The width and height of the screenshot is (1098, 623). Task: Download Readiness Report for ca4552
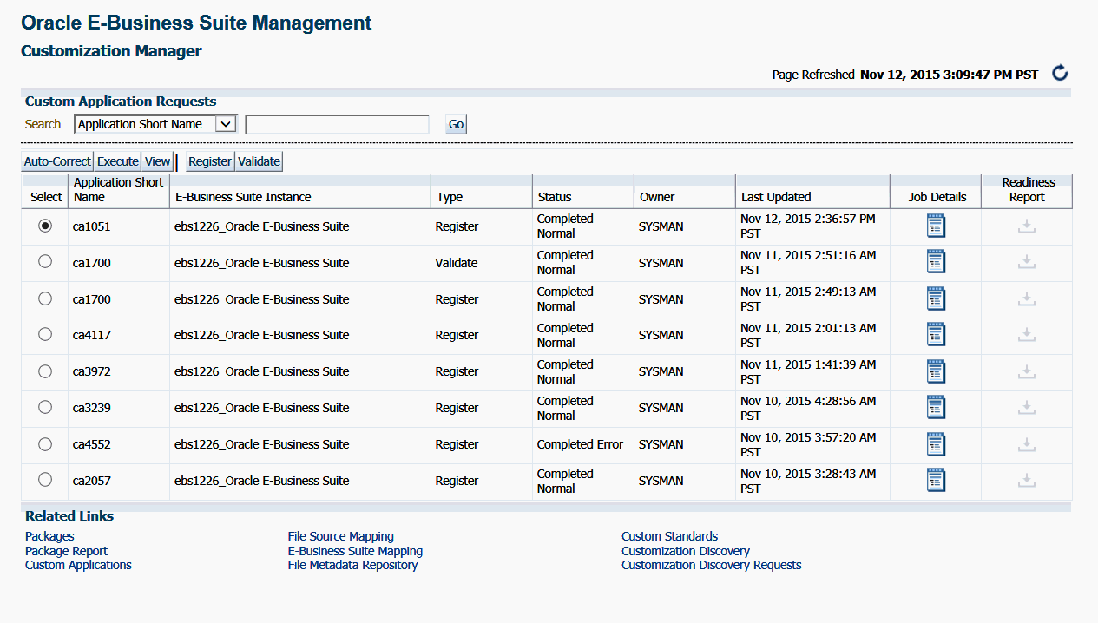(1027, 444)
